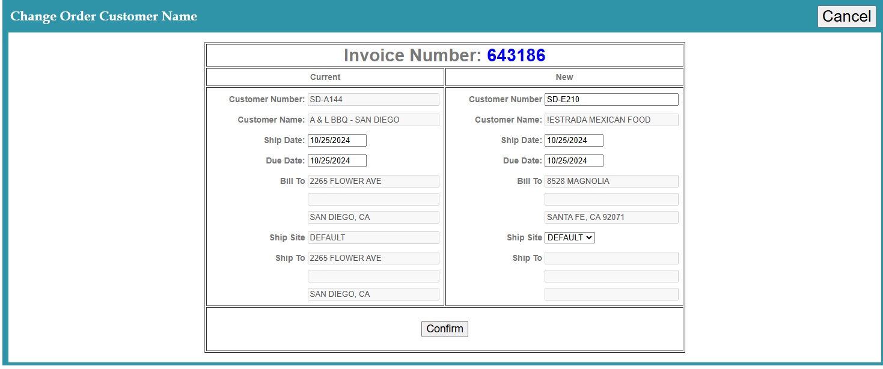Click the current Bill To 2265 FLOWER AVE field
The image size is (883, 369).
coord(373,181)
